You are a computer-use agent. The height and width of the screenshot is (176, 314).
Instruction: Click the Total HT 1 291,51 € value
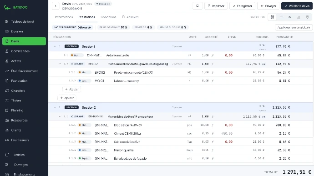[297, 172]
